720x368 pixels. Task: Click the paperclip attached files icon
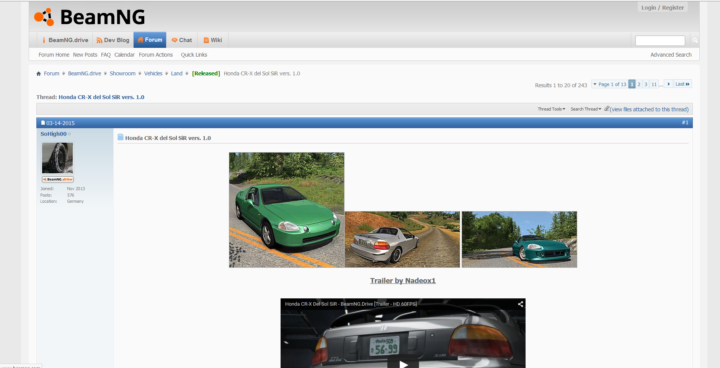607,109
